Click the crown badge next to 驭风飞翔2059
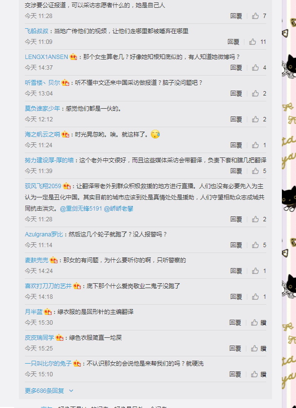This screenshot has height=408, width=296. click(67, 186)
